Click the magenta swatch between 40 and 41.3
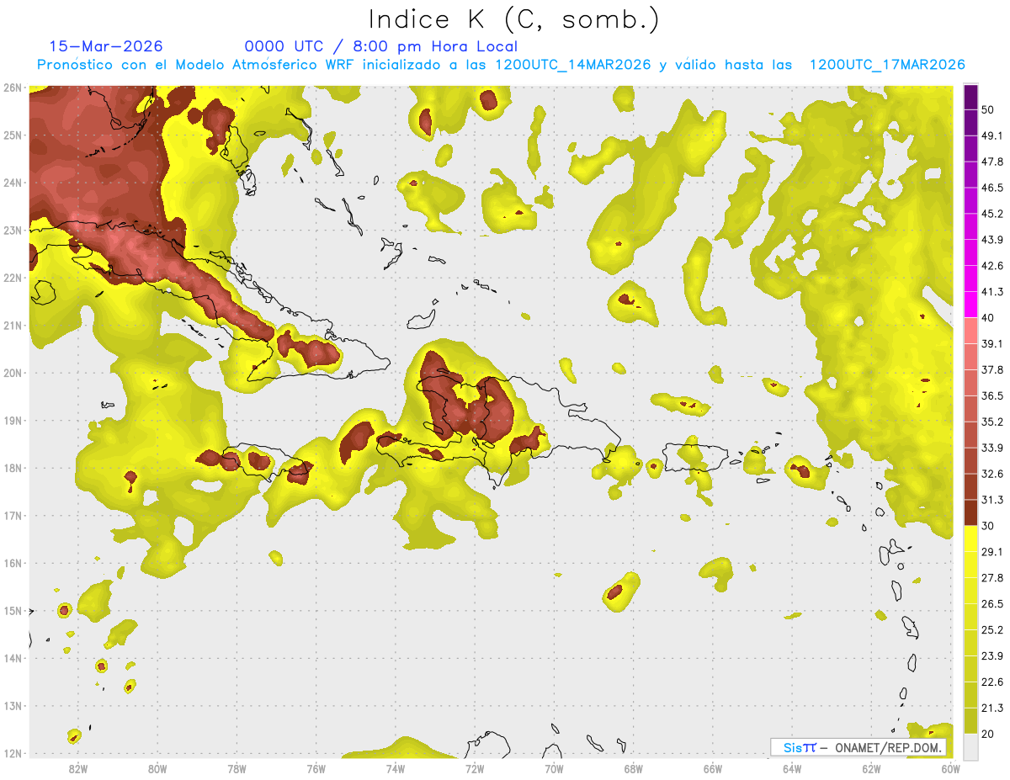The width and height of the screenshot is (1010, 780). click(970, 305)
